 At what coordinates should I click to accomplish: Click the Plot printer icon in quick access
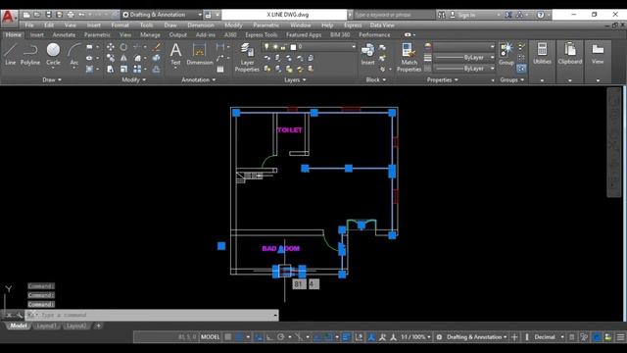[x=71, y=15]
